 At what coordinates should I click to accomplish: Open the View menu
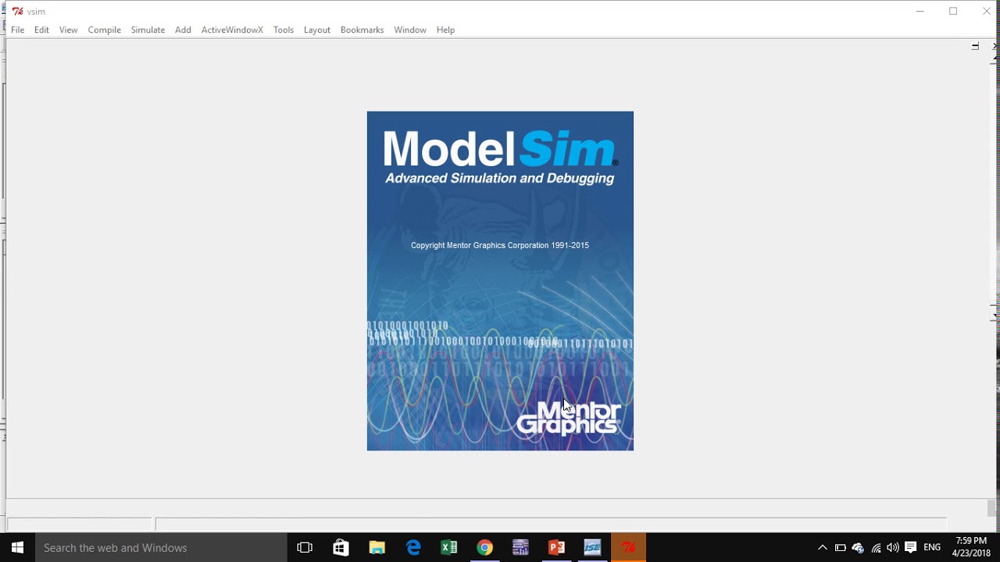click(68, 30)
